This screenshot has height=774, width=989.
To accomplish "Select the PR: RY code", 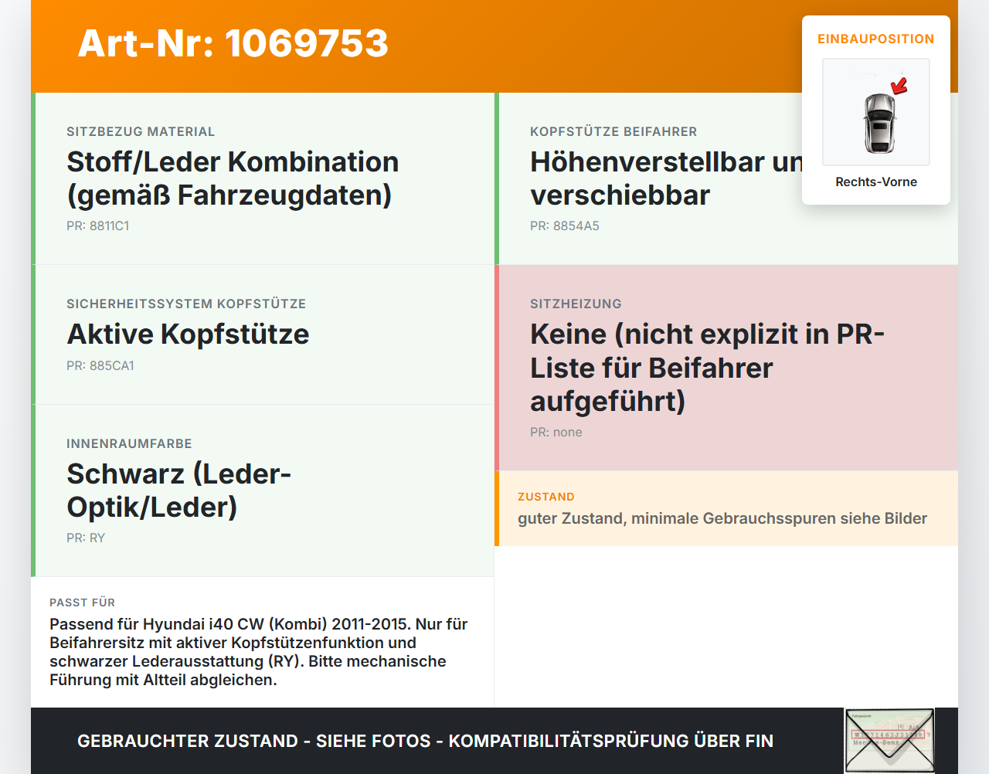I will click(x=86, y=538).
